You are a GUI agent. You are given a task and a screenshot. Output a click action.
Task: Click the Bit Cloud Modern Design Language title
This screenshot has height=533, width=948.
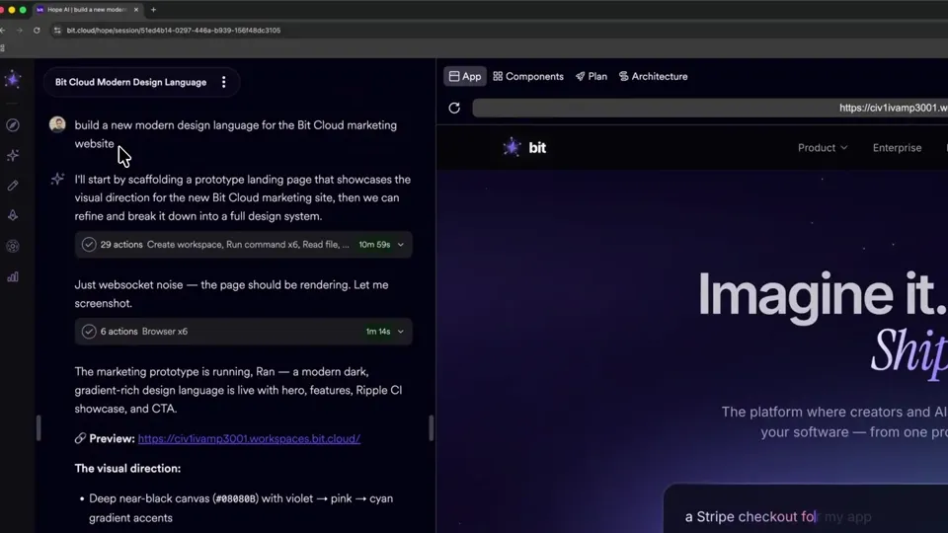130,82
